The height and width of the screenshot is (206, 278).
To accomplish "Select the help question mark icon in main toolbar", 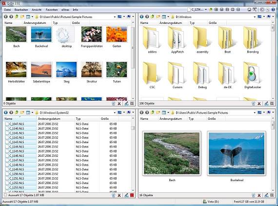I will coord(274,10).
